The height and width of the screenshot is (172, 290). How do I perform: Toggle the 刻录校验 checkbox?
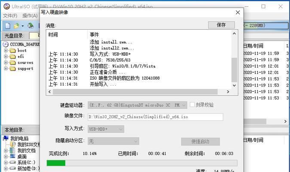point(192,104)
